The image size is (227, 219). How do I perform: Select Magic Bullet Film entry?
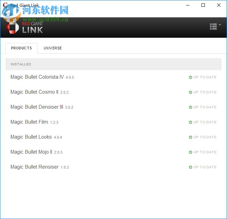113,122
